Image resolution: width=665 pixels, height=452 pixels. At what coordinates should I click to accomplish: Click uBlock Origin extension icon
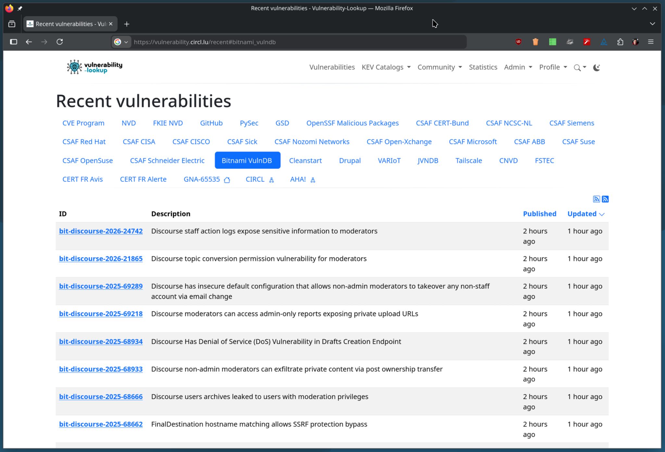pos(519,42)
